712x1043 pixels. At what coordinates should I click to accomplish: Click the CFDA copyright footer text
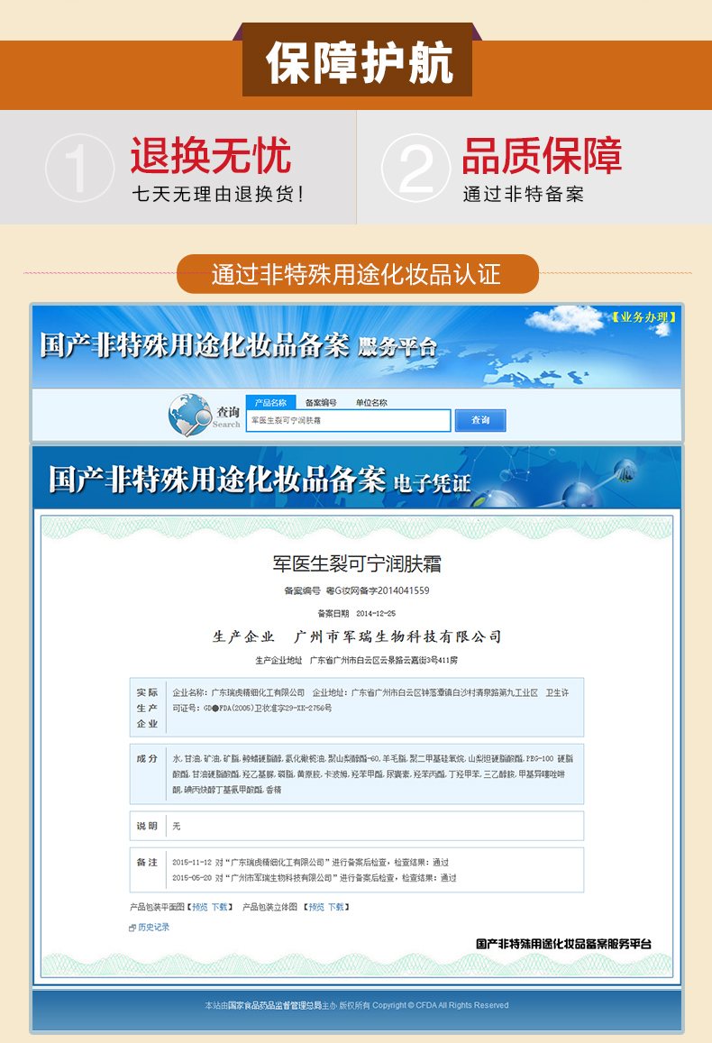357,1006
